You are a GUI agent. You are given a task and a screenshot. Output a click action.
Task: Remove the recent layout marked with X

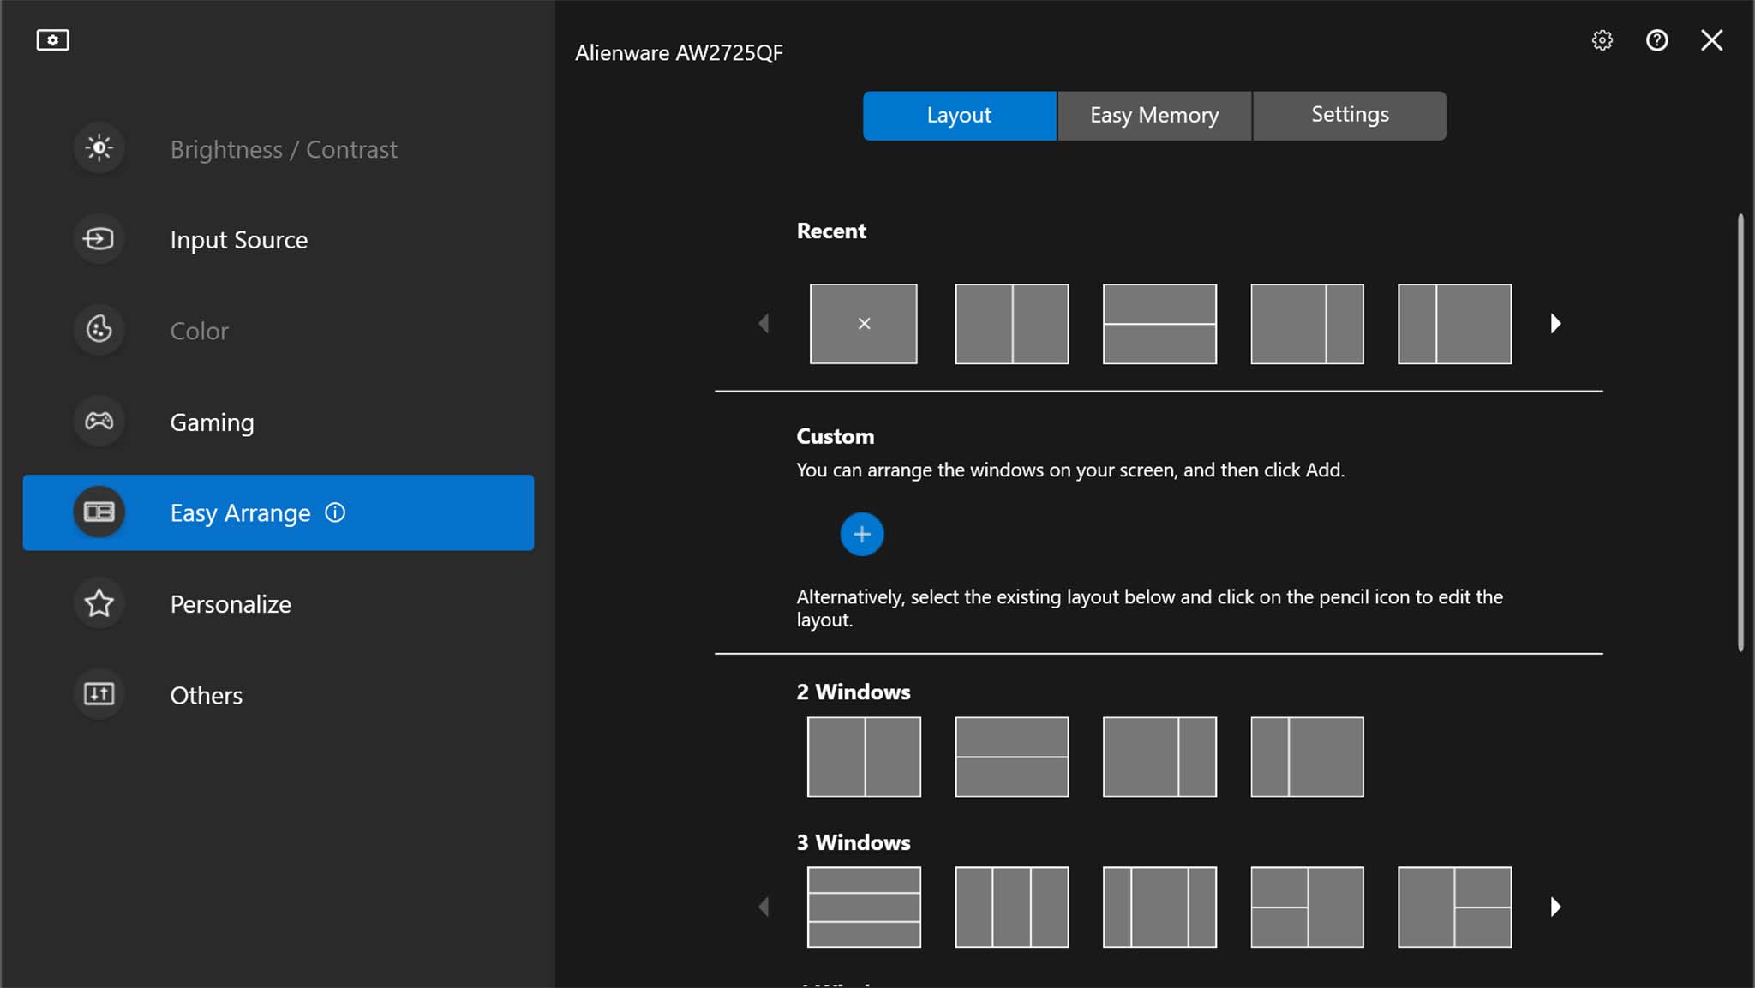pos(865,323)
